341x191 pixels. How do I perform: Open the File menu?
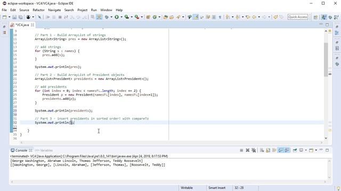4,10
